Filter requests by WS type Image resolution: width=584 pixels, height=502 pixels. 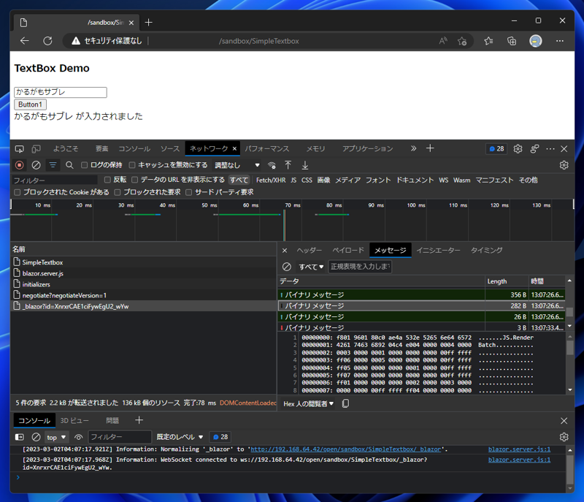[443, 180]
